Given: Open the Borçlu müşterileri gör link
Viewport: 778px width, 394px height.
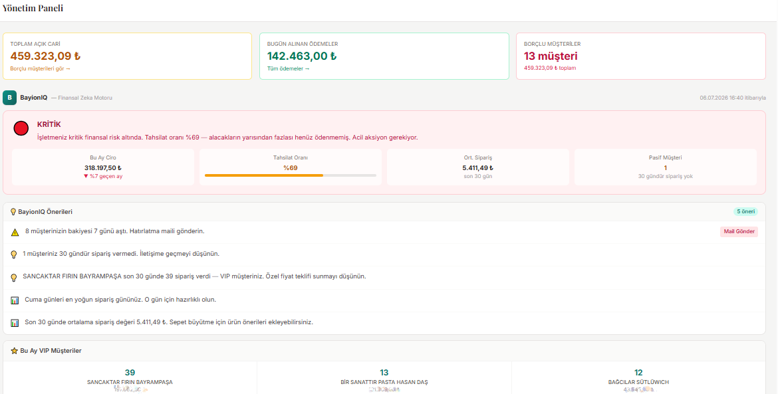Looking at the screenshot, I should coord(40,68).
